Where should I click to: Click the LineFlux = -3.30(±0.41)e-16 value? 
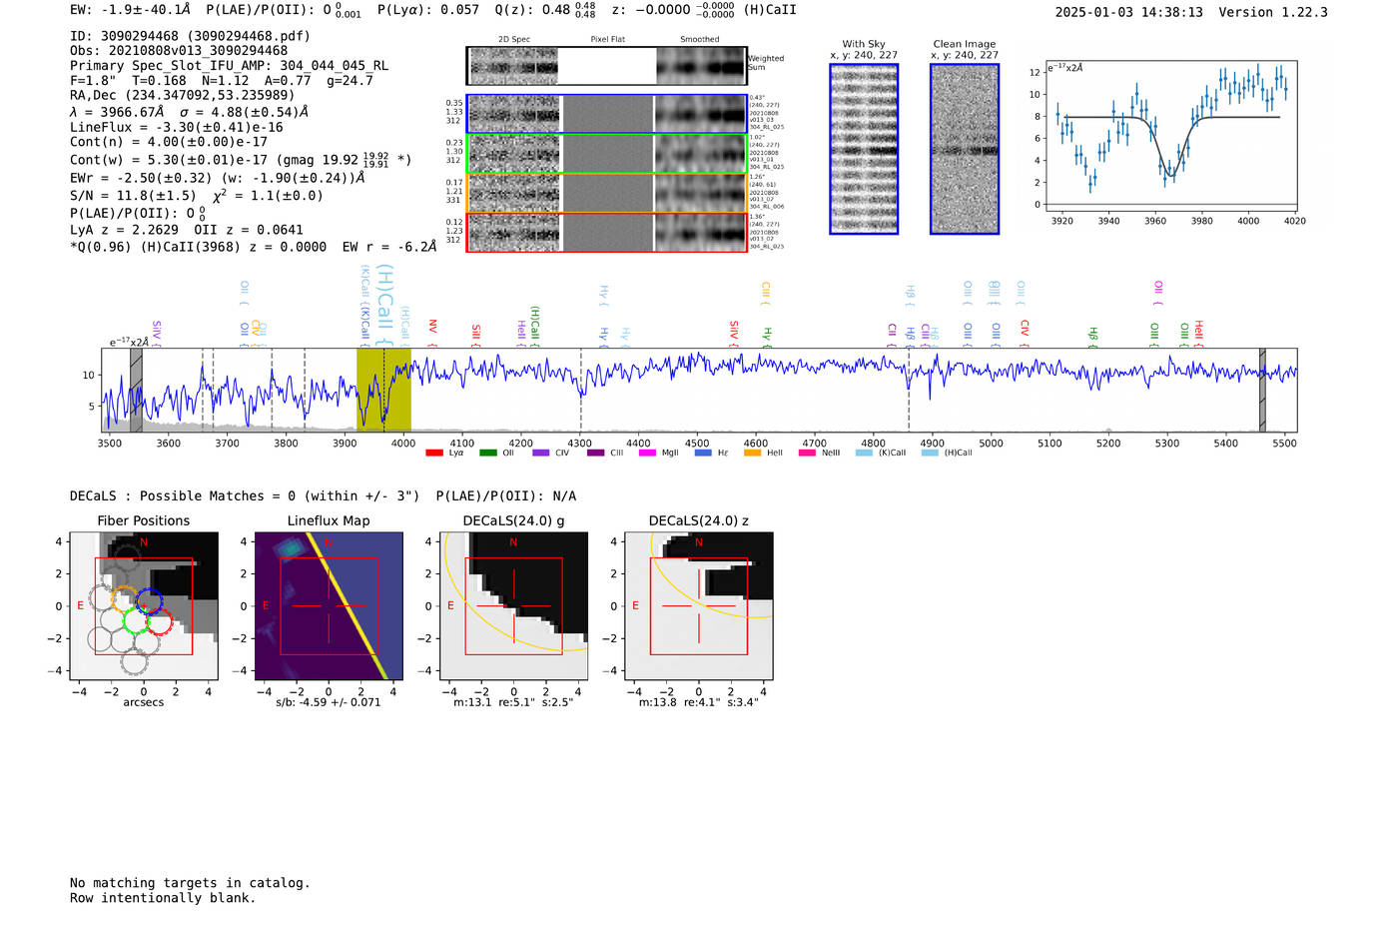[177, 128]
